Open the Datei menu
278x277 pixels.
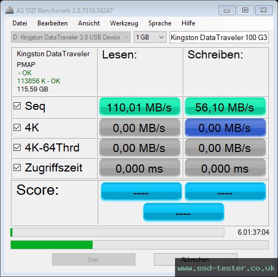[x=20, y=23]
